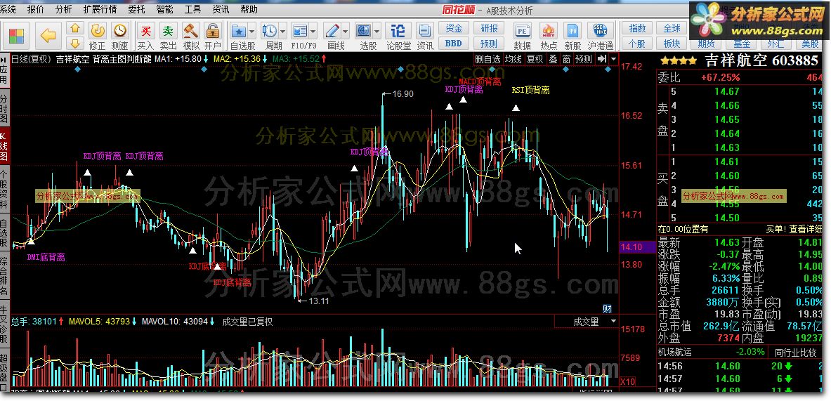This screenshot has width=831, height=401.
Task: Click the 指数 index button
Action: (x=637, y=28)
